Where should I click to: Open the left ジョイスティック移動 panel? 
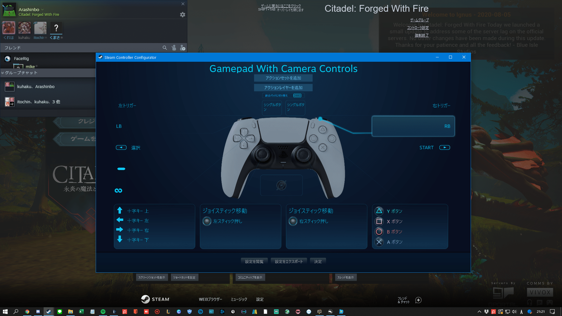pyautogui.click(x=240, y=226)
